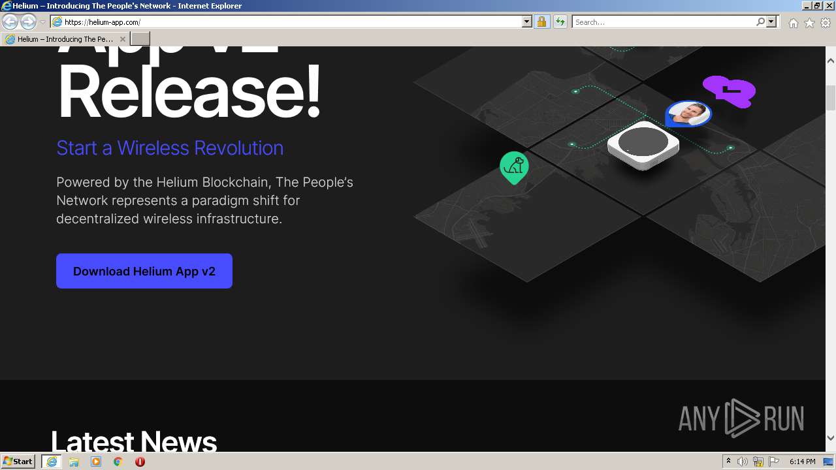Open the Tools gear icon
This screenshot has height=470, width=836.
826,23
